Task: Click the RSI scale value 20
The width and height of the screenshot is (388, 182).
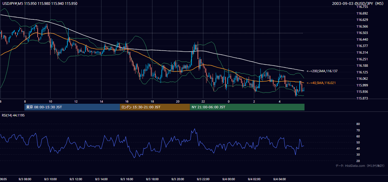Action: point(358,161)
